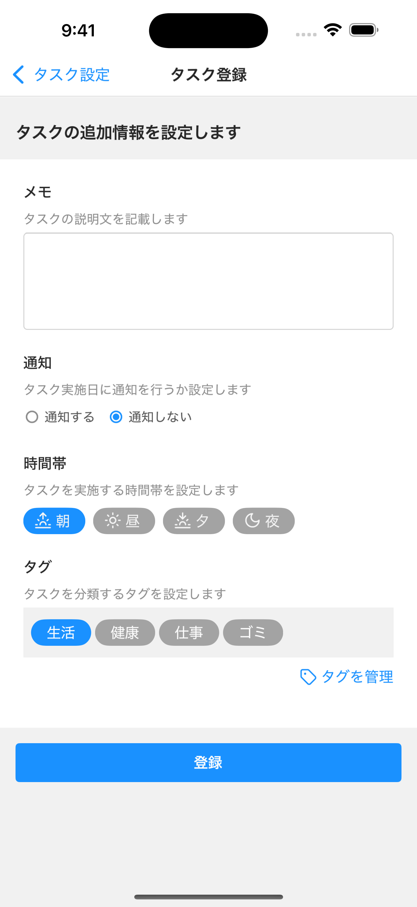Tap the home indicator bar

(208, 897)
